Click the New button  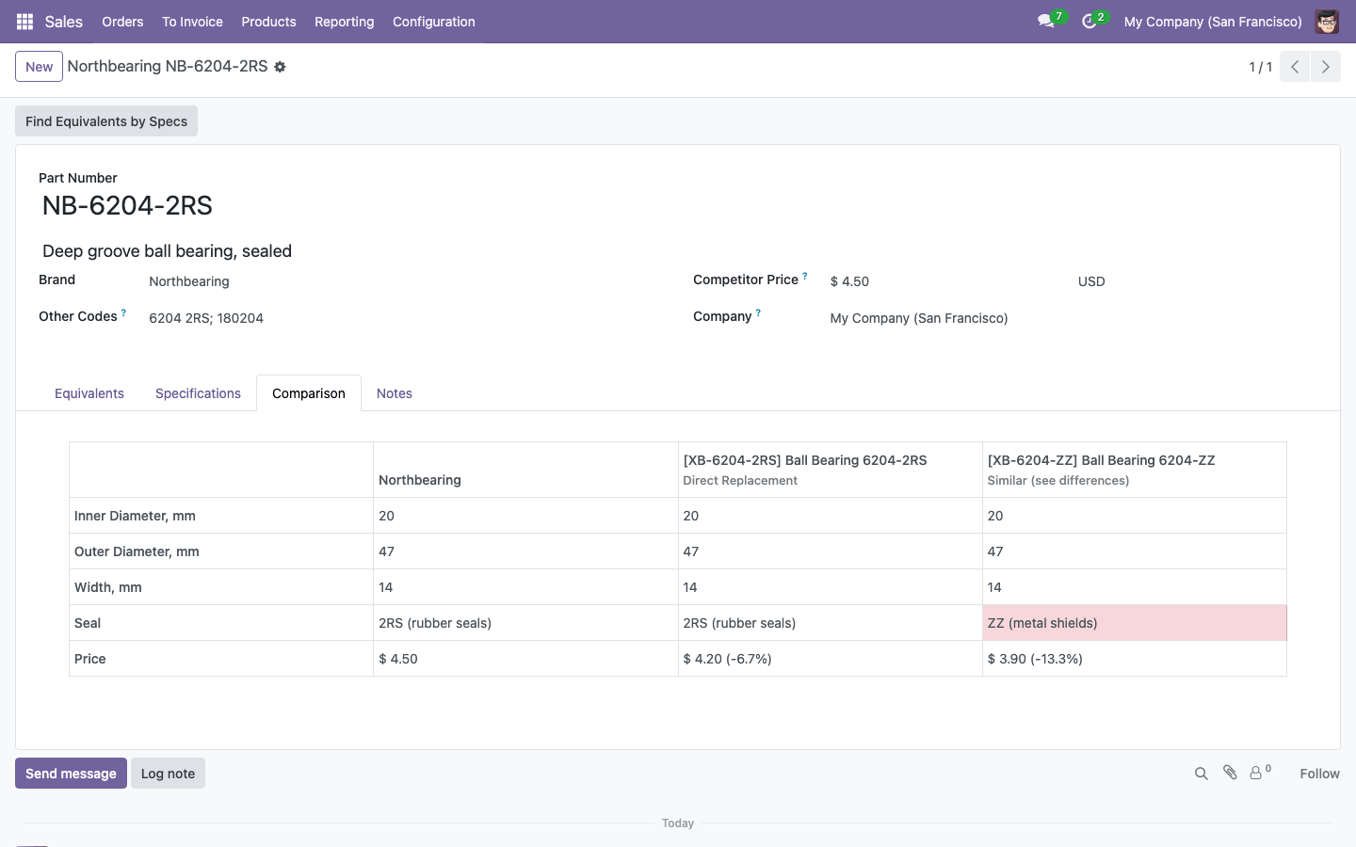39,67
